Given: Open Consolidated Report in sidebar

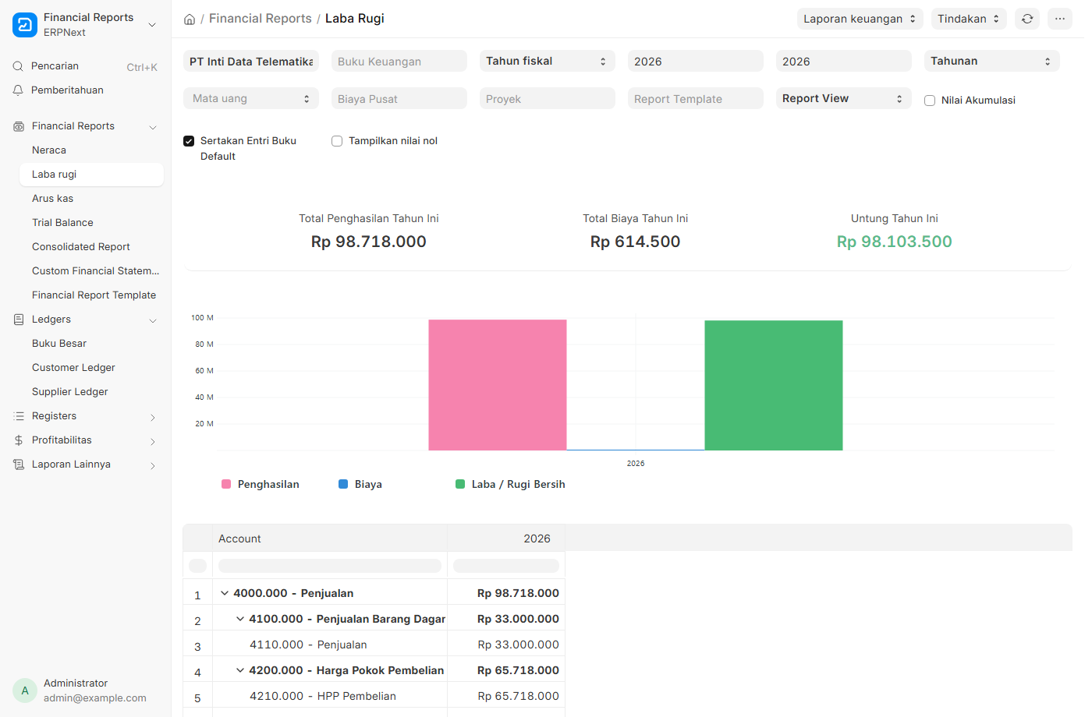Looking at the screenshot, I should [91, 247].
